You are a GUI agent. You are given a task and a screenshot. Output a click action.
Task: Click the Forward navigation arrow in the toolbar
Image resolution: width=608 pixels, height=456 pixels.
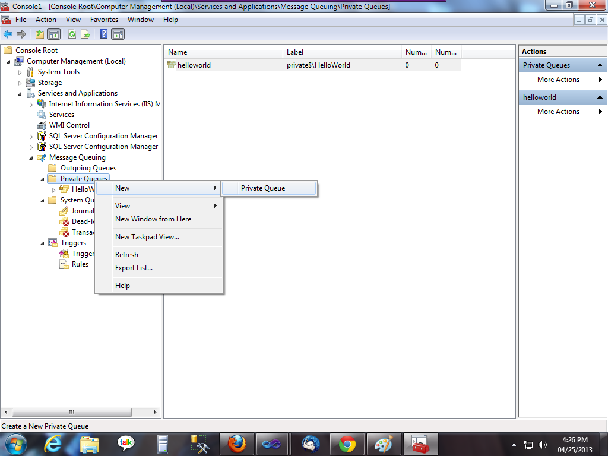21,34
